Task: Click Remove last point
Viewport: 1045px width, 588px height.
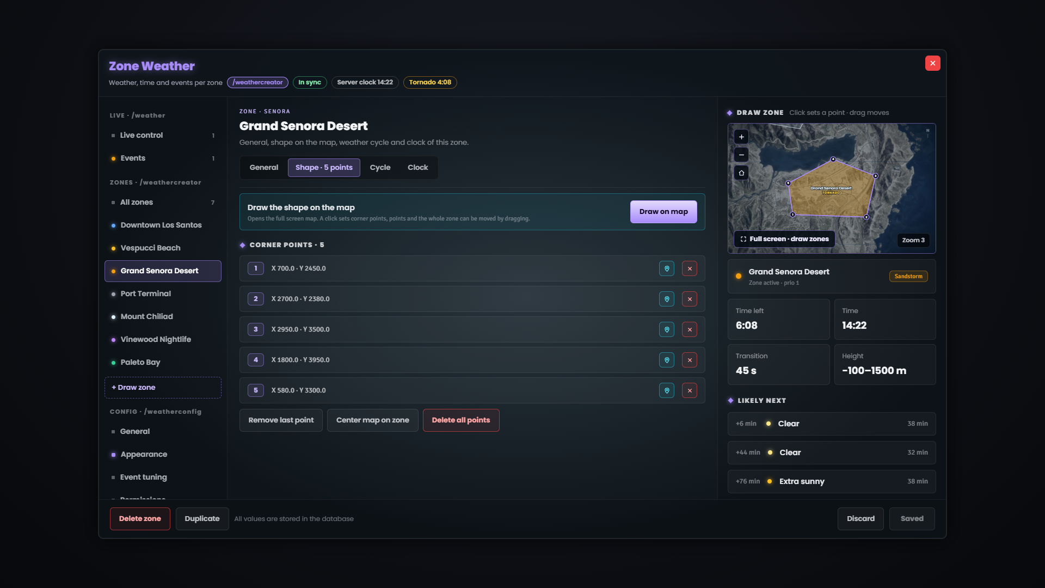Action: [281, 420]
